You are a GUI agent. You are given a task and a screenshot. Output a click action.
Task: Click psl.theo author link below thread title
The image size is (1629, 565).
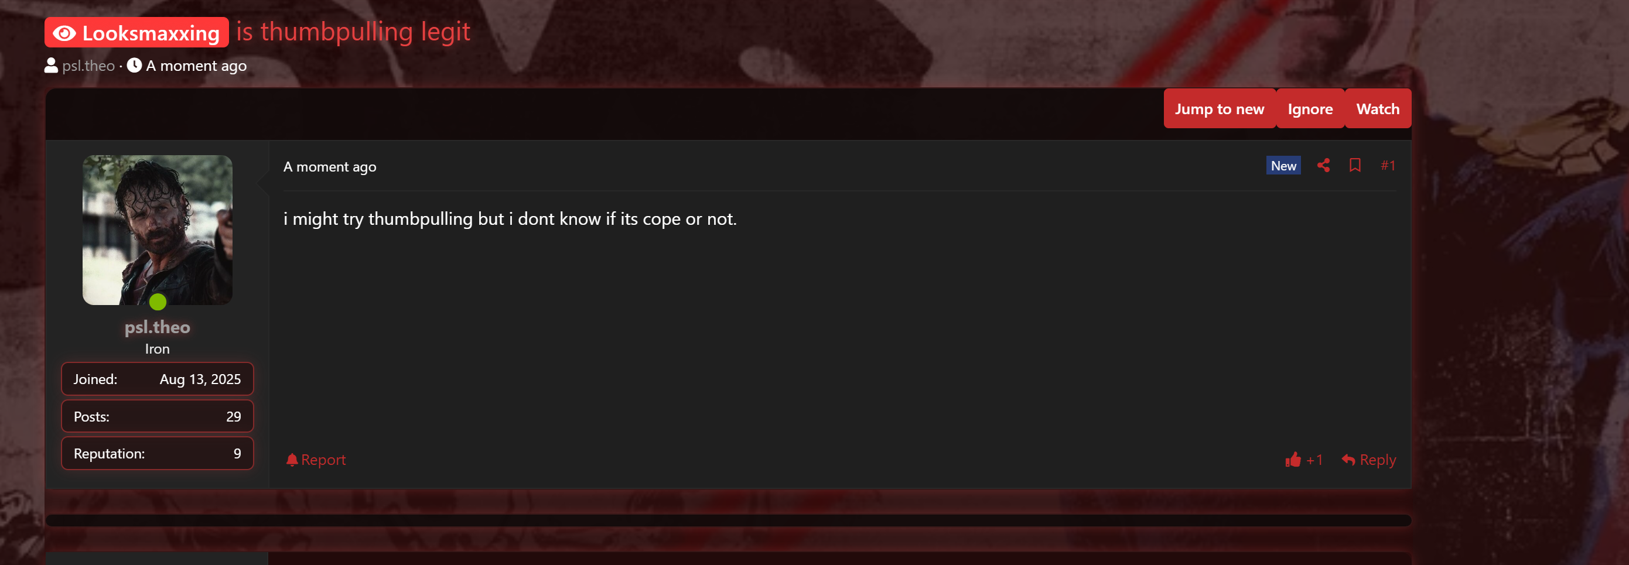(88, 66)
